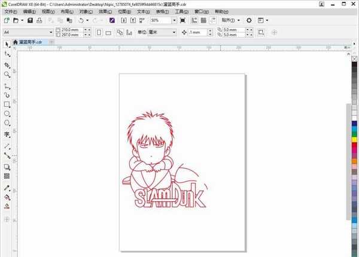Click the user sign-in icon in title bar

[x=321, y=4]
